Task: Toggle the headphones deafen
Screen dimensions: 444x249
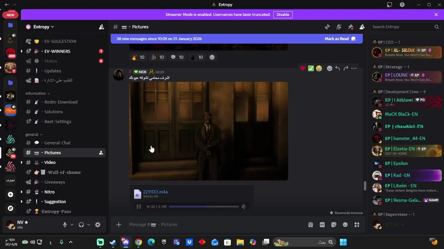Action: click(x=81, y=225)
